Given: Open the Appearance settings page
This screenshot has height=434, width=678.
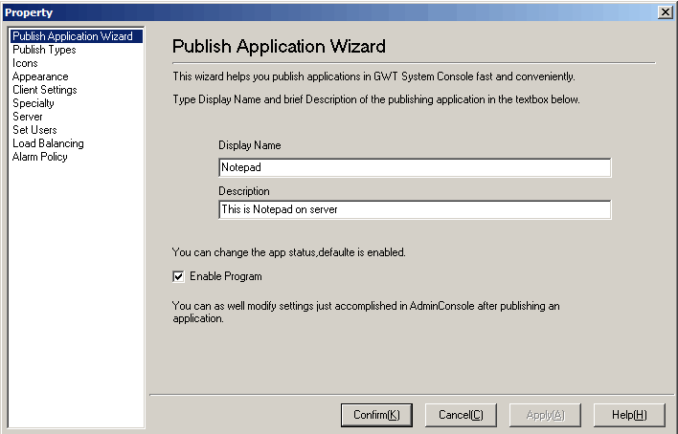Looking at the screenshot, I should 40,76.
